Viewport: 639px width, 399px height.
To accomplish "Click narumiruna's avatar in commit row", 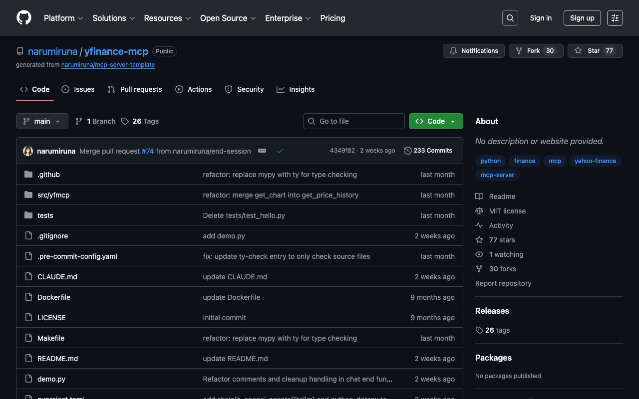I will [28, 151].
